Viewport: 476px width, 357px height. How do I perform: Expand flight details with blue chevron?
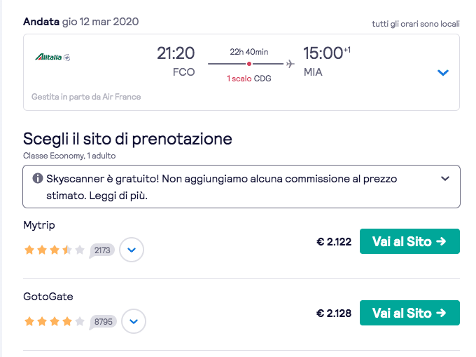[x=442, y=73]
